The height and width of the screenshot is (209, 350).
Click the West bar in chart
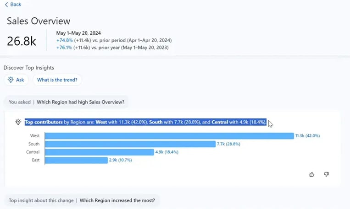coord(169,136)
